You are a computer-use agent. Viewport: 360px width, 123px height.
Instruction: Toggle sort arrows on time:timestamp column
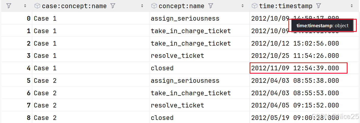pos(352,6)
